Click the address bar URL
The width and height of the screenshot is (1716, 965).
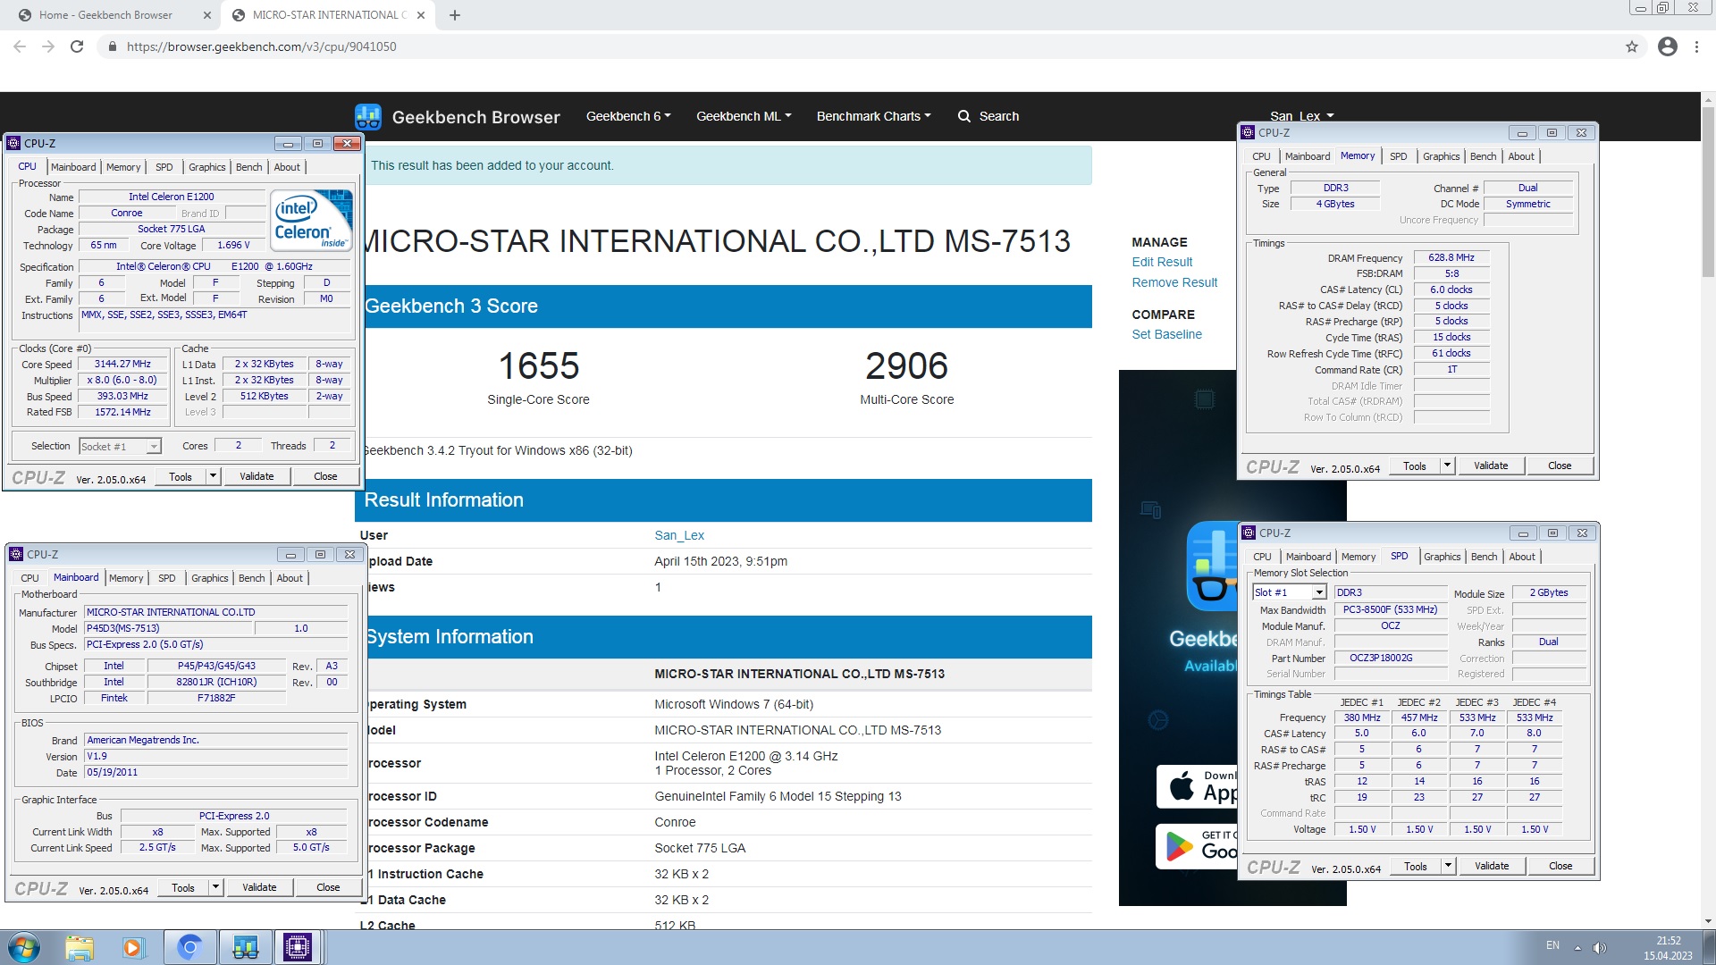[262, 46]
